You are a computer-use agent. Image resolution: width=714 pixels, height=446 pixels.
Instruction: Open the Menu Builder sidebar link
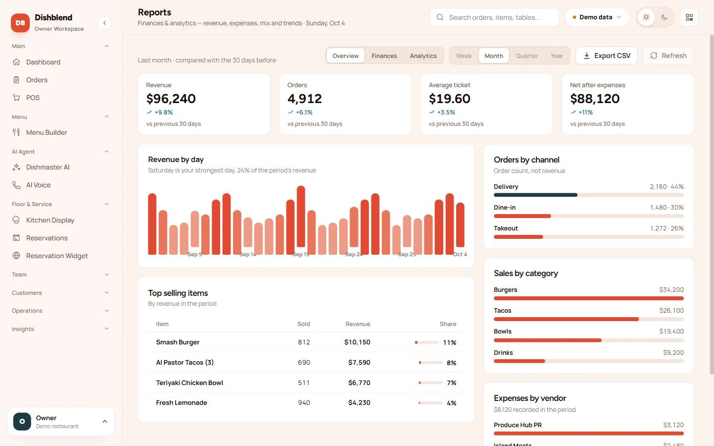click(x=60, y=132)
